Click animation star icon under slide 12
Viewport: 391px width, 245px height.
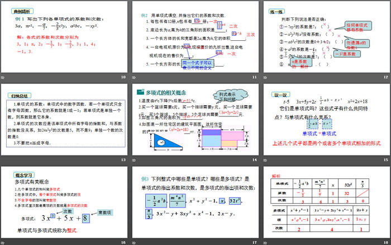coord(265,77)
